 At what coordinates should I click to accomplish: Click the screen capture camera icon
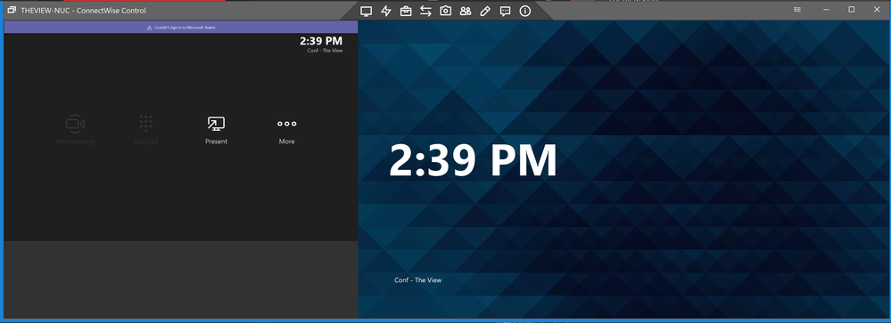pyautogui.click(x=446, y=11)
